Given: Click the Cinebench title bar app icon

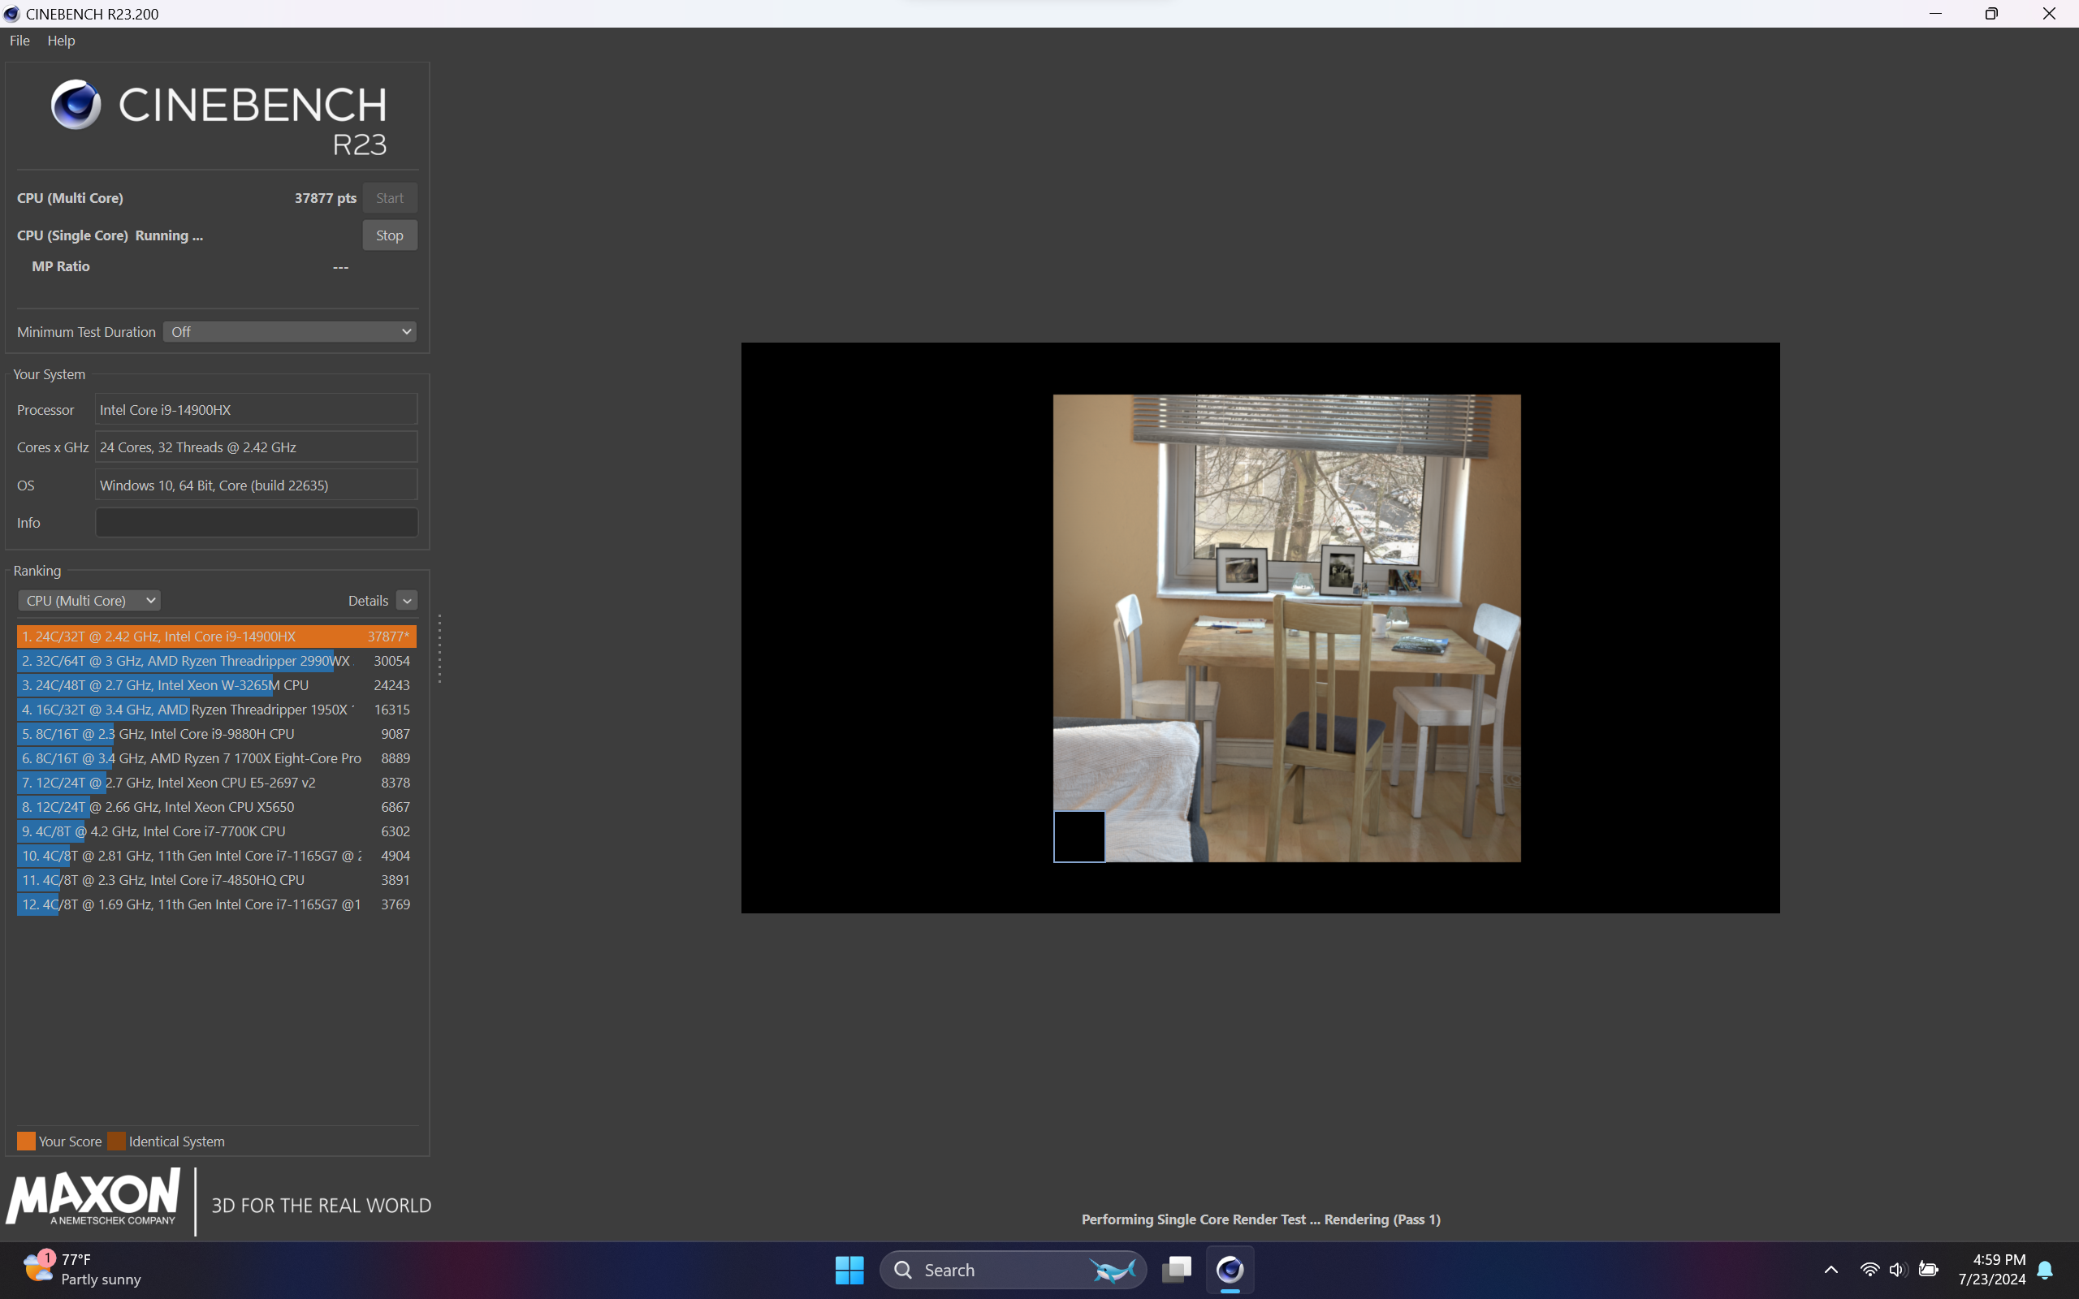Looking at the screenshot, I should [12, 14].
